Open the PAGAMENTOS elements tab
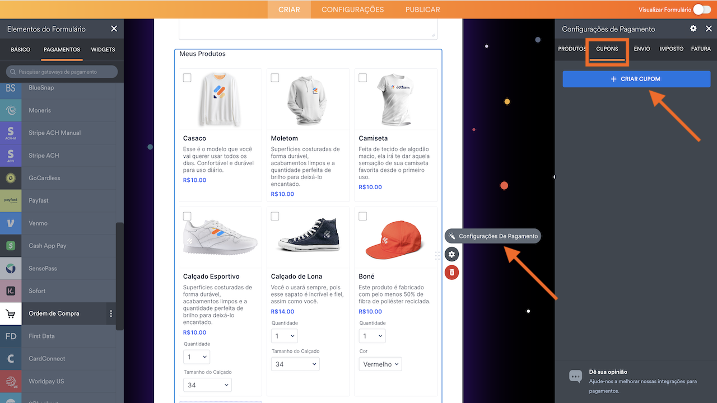Viewport: 717px width, 403px height. (62, 49)
